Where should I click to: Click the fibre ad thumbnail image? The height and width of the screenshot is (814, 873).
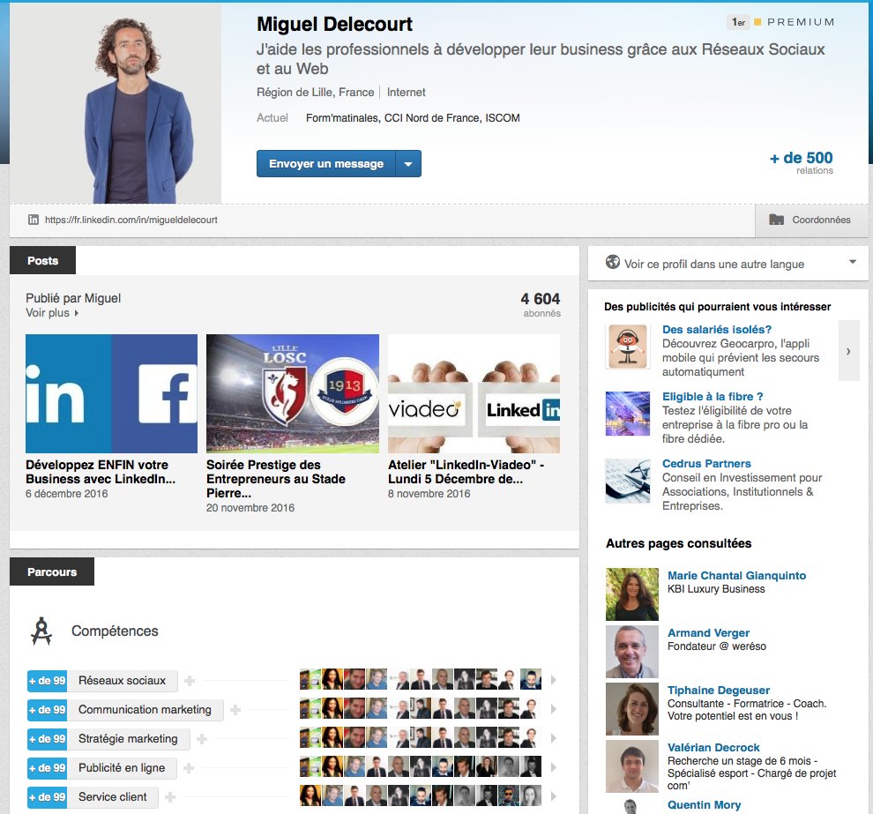628,414
